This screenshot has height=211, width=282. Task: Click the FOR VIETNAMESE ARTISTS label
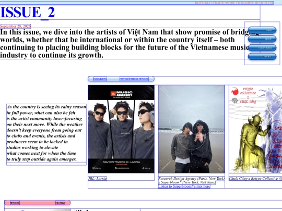click(x=134, y=79)
